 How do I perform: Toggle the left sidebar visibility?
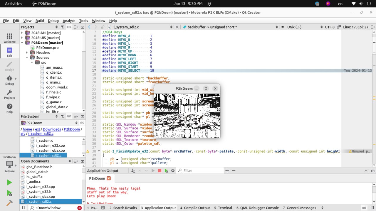23,208
